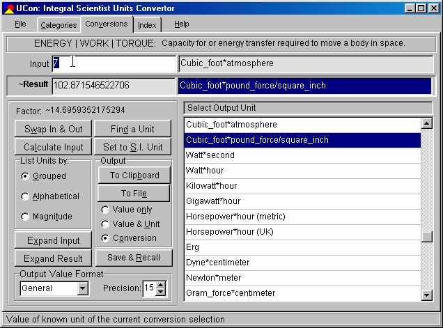
Task: Click the UCon app icon in title bar
Action: pos(9,8)
